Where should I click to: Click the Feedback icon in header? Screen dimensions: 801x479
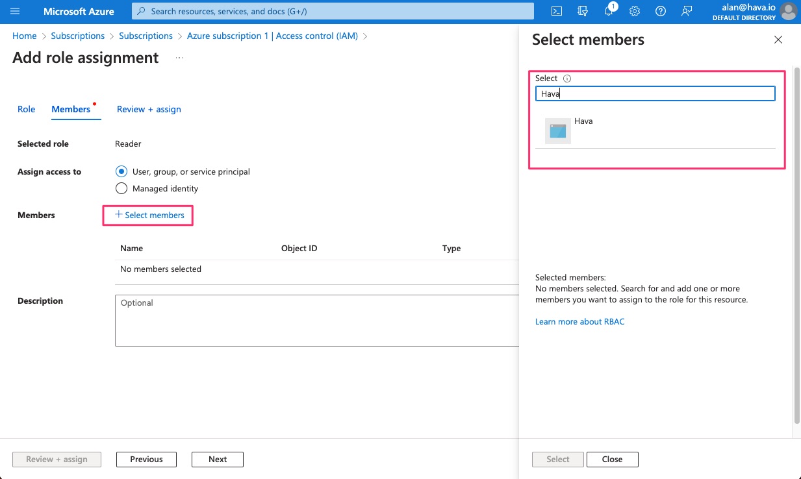coord(687,12)
